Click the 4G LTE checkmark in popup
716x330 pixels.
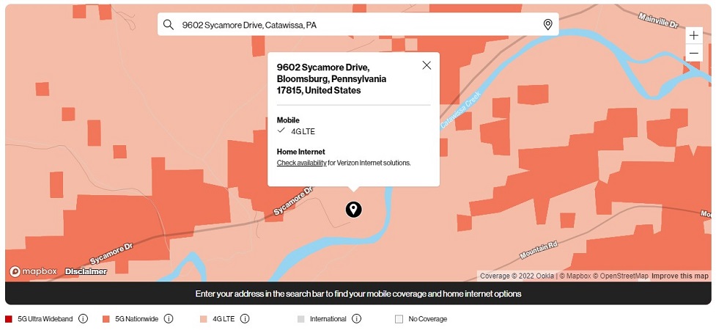coord(281,131)
